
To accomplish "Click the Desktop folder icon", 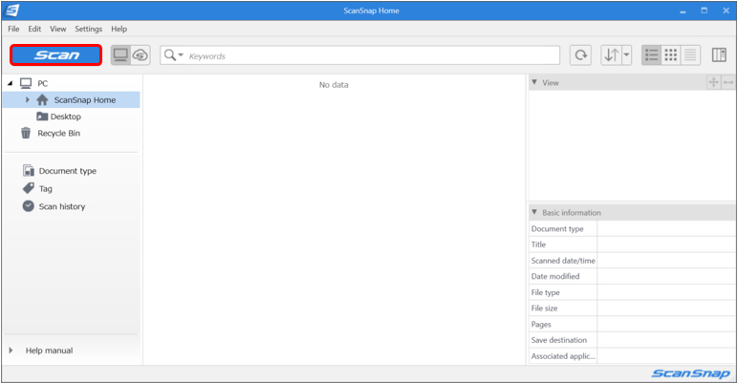I will point(42,117).
